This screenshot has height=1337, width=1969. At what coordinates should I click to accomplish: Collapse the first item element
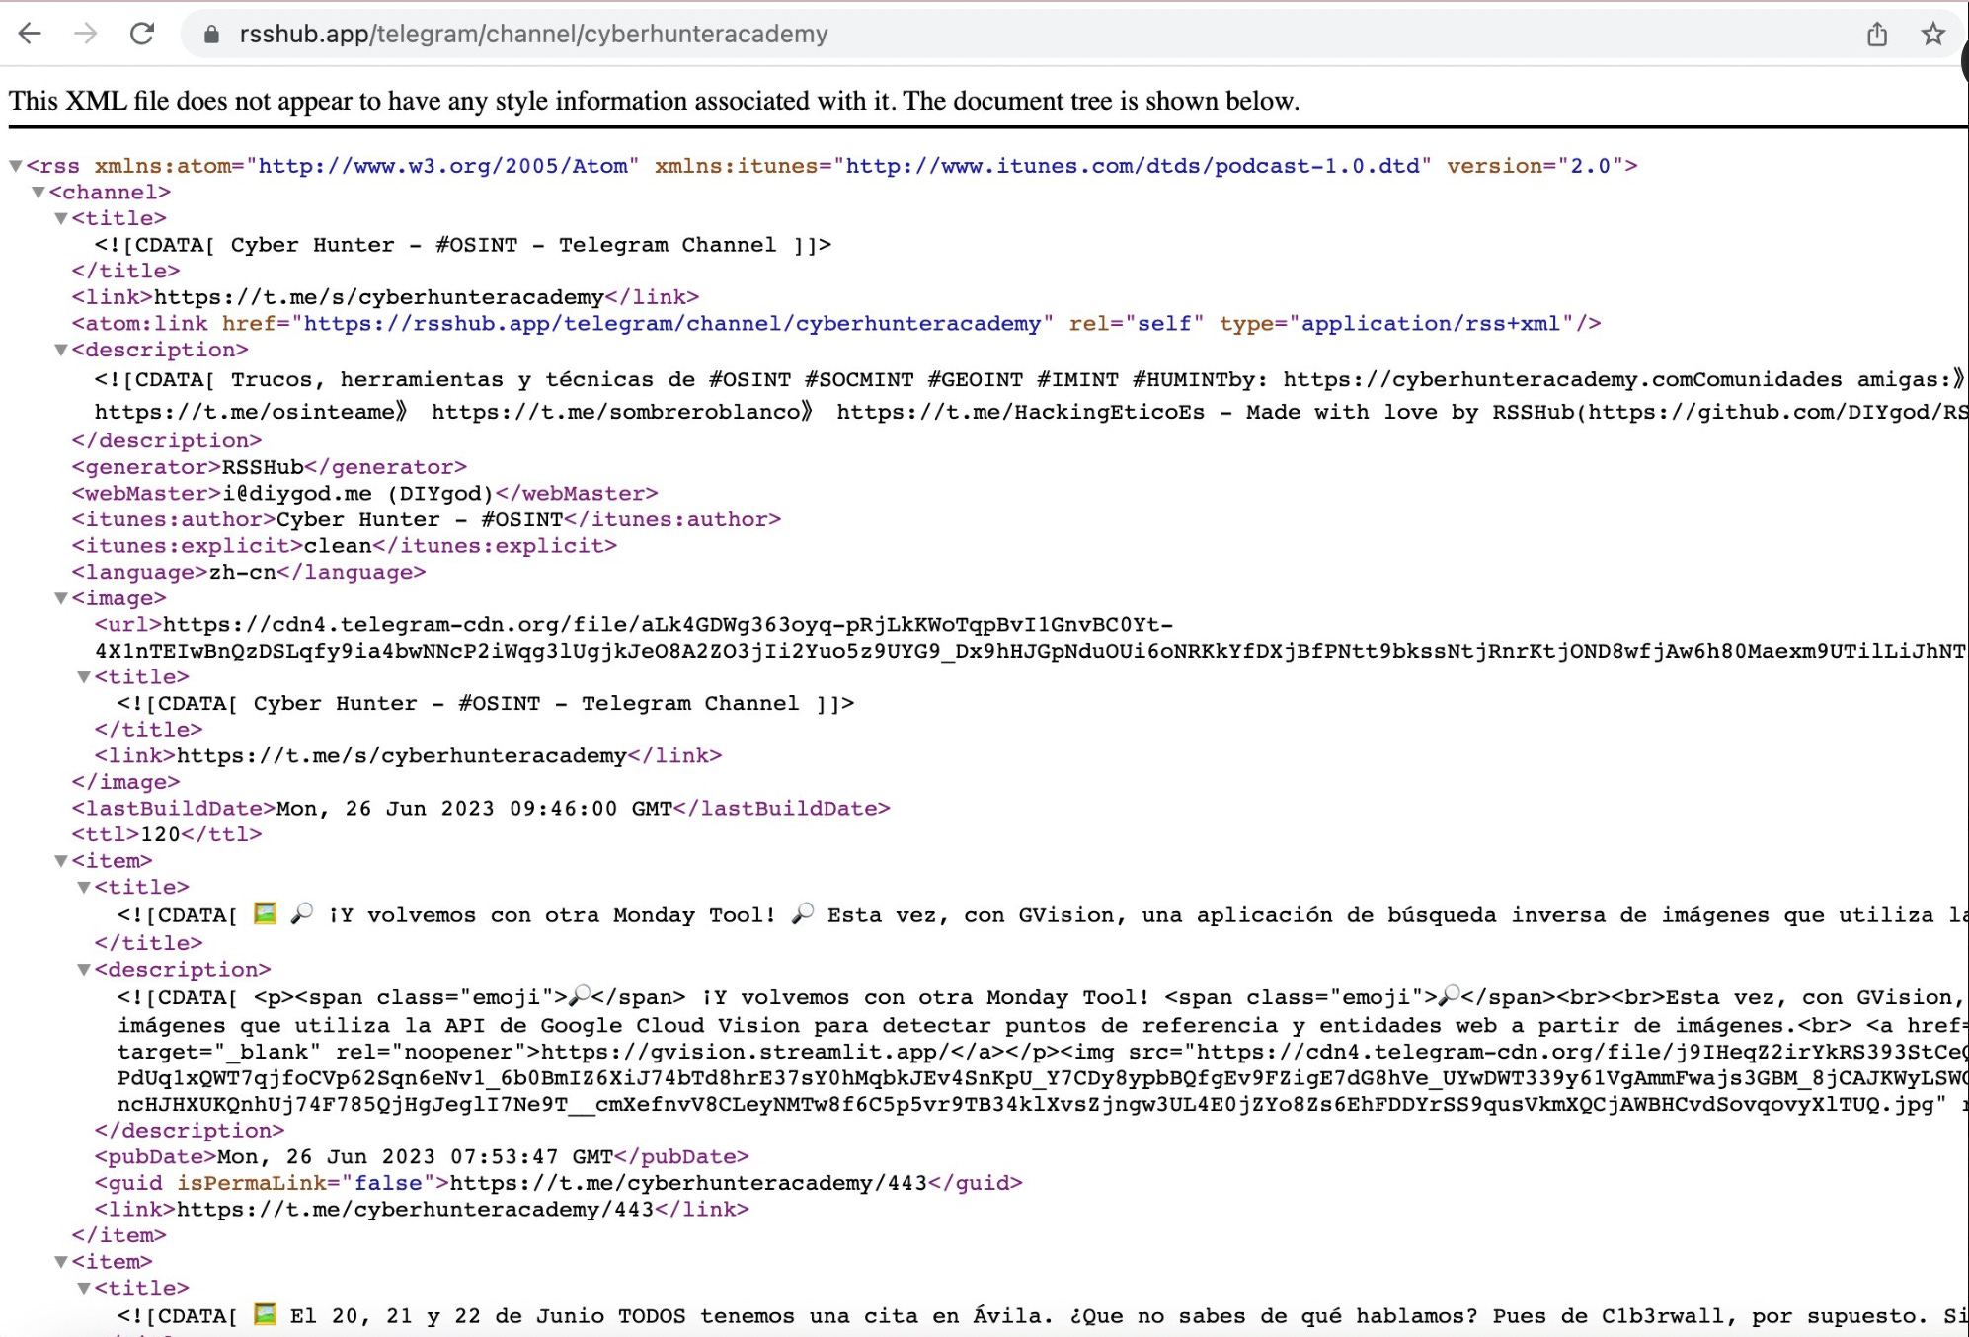(x=61, y=861)
